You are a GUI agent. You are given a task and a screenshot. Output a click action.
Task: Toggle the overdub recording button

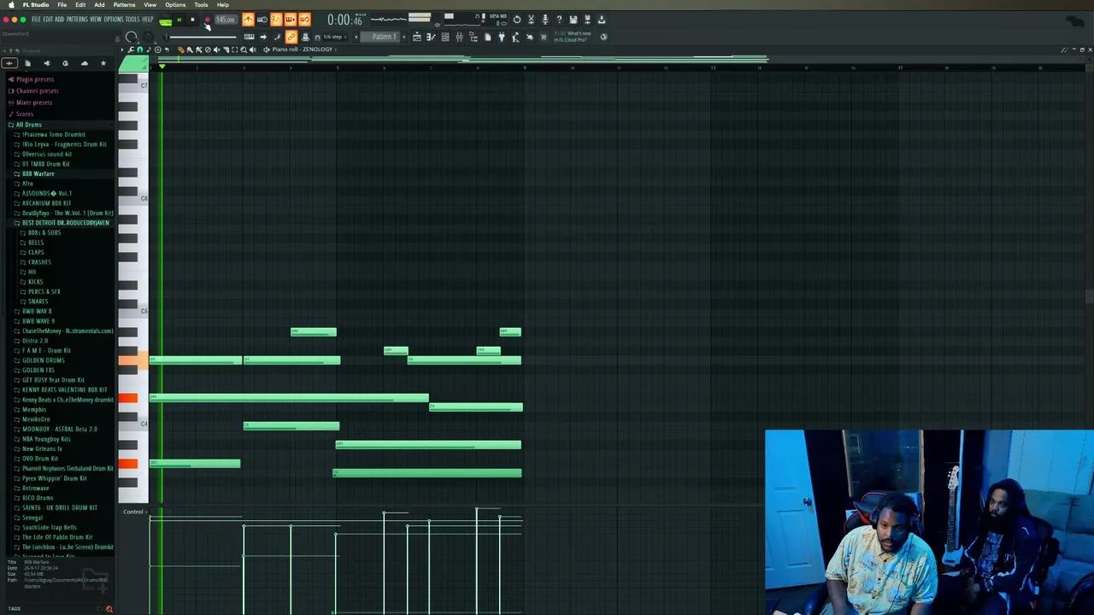point(291,20)
